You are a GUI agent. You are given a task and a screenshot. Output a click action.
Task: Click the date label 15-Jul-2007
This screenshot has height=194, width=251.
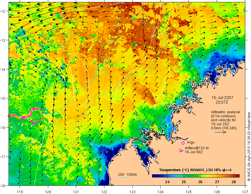[222, 98]
